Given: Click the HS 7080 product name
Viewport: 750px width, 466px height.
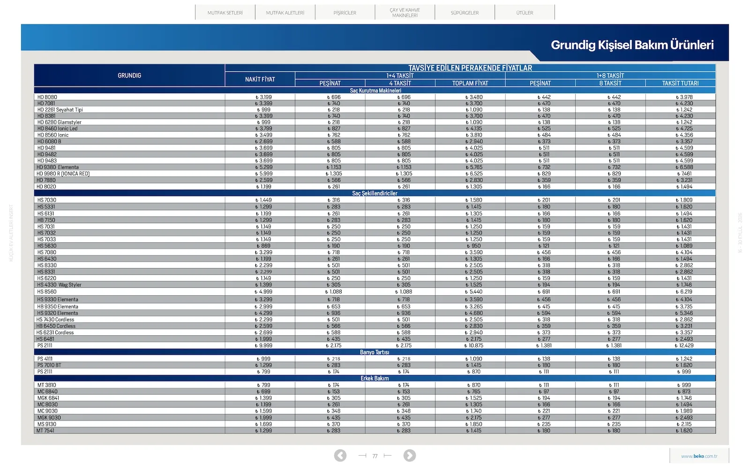Looking at the screenshot, I should click(47, 252).
